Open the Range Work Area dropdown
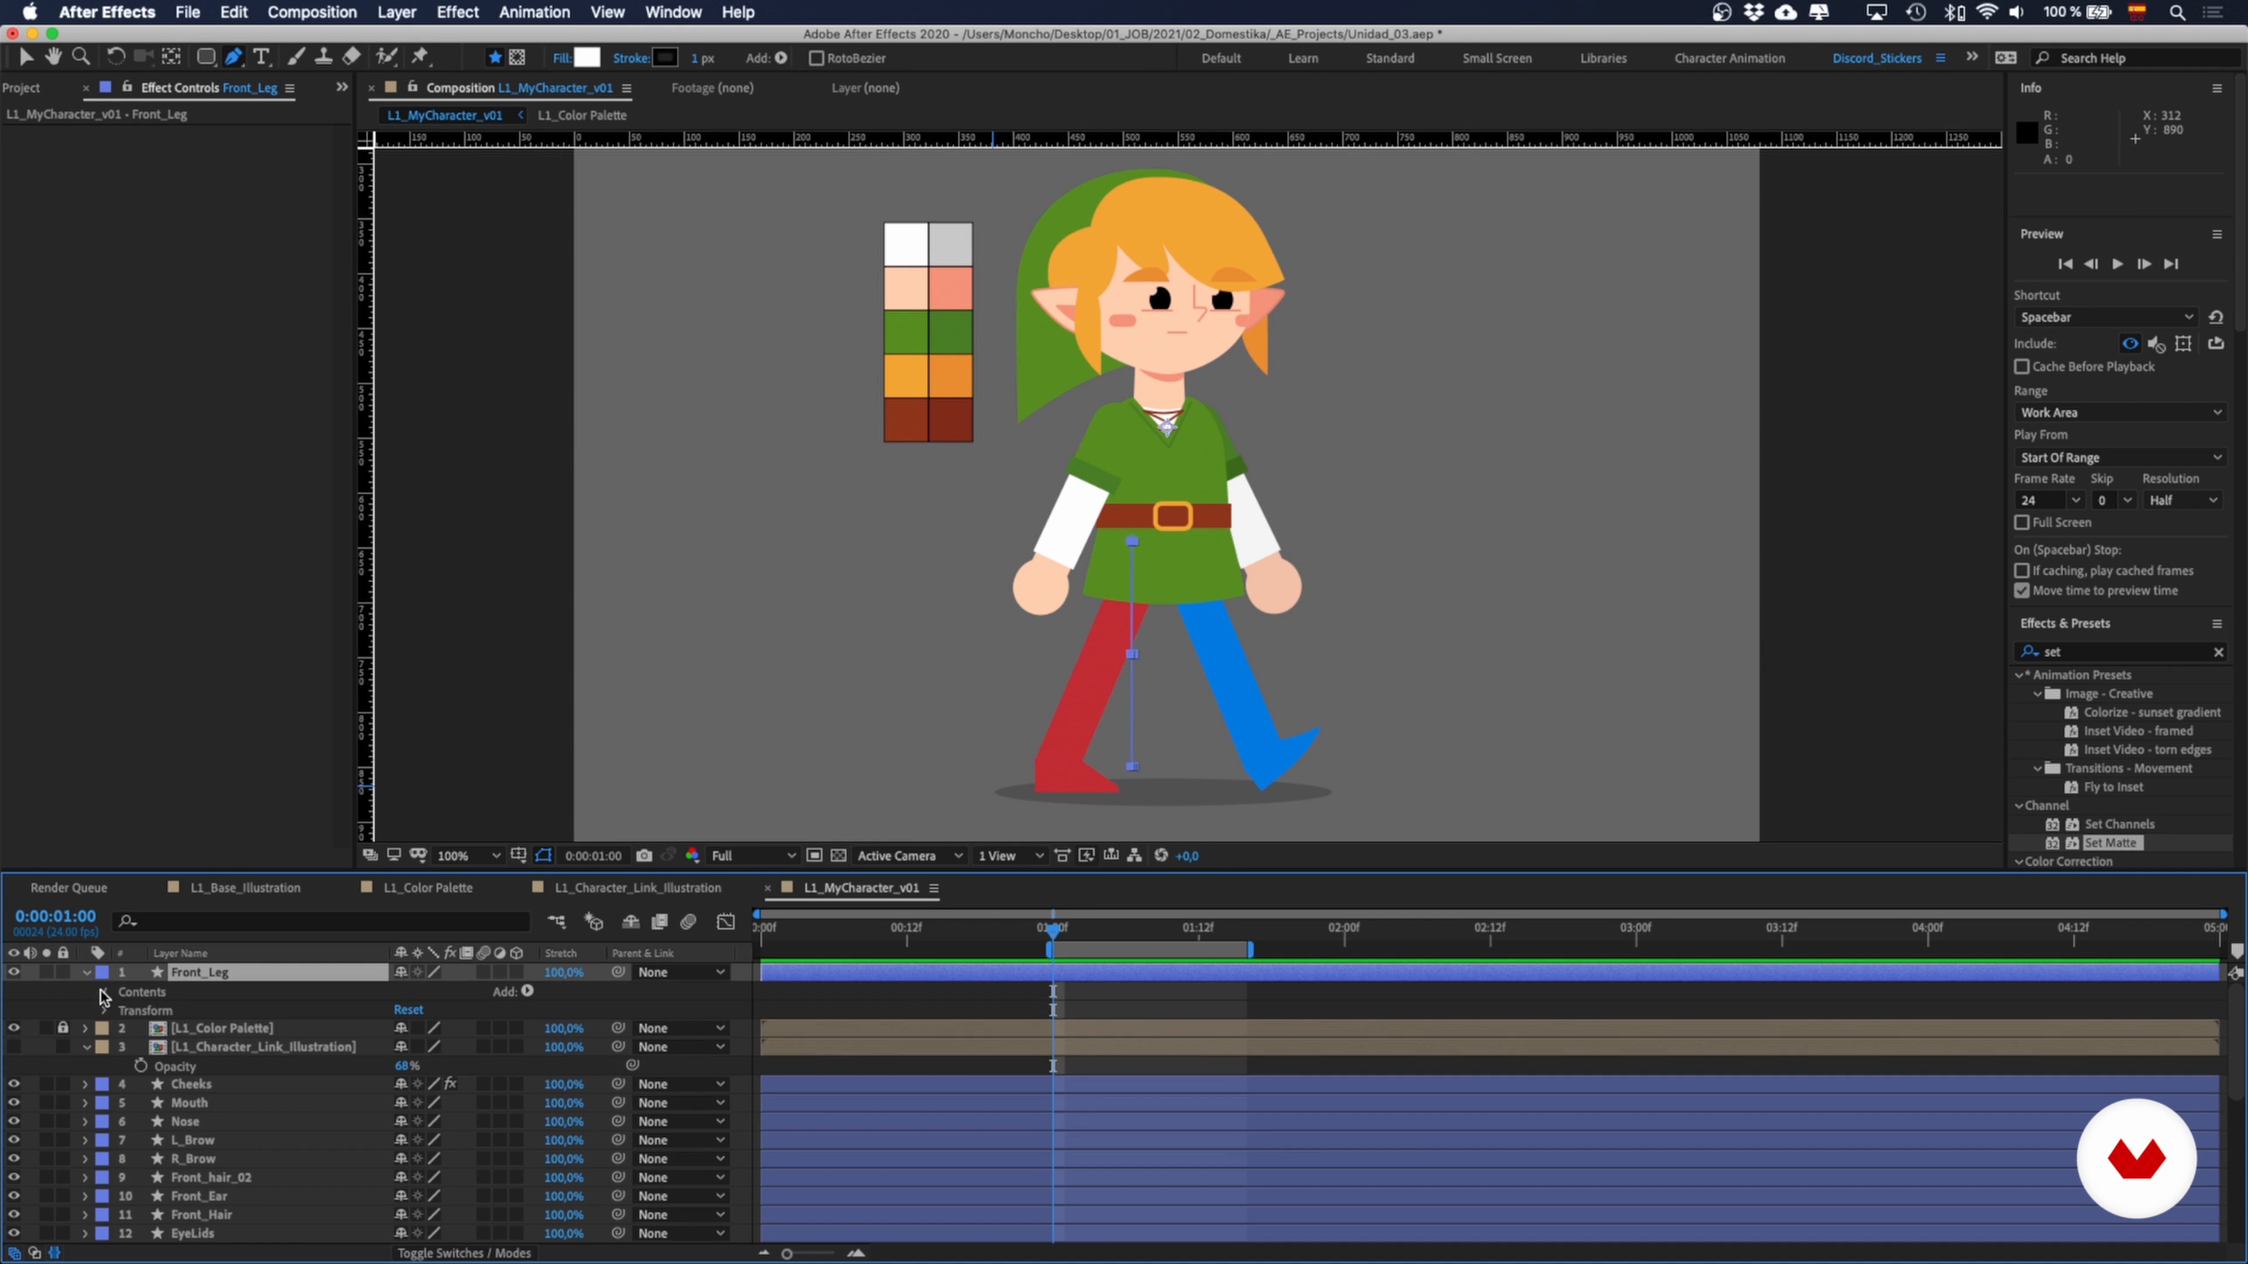The width and height of the screenshot is (2248, 1264). (x=2120, y=413)
